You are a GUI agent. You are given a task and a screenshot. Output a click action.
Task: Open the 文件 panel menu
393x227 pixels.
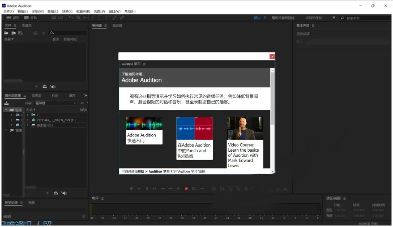tap(15, 25)
